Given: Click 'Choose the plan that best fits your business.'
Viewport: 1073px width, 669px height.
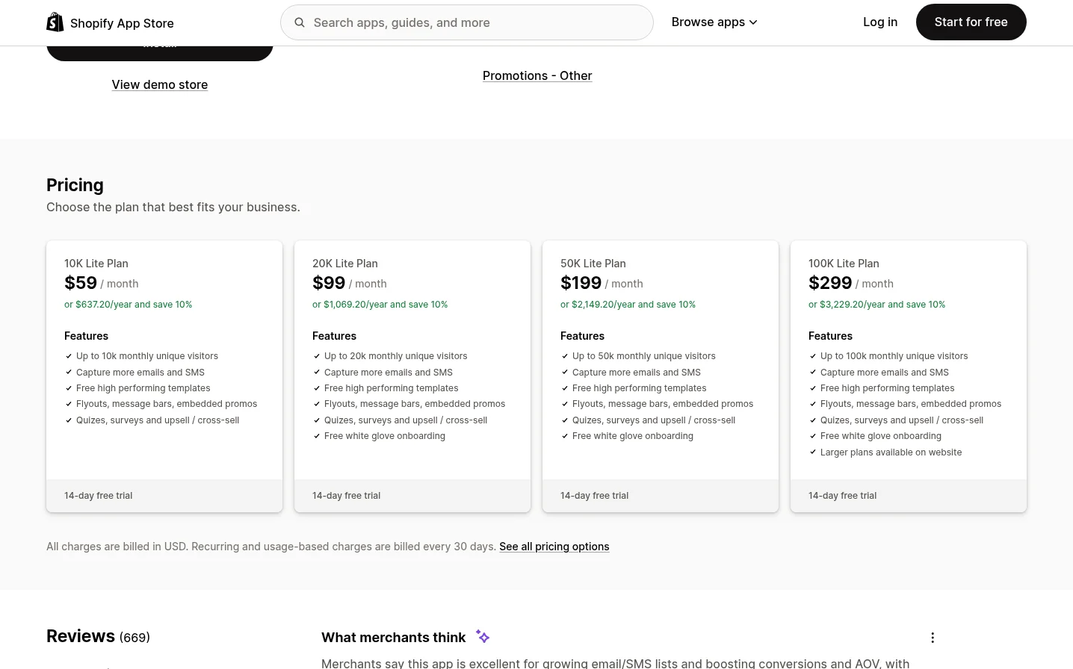Looking at the screenshot, I should [x=173, y=208].
